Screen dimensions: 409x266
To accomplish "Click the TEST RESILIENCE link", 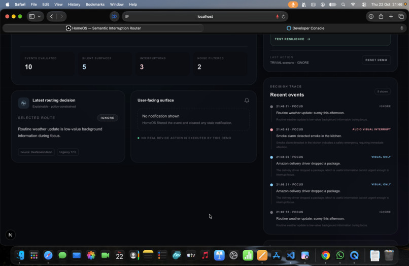I will point(292,39).
